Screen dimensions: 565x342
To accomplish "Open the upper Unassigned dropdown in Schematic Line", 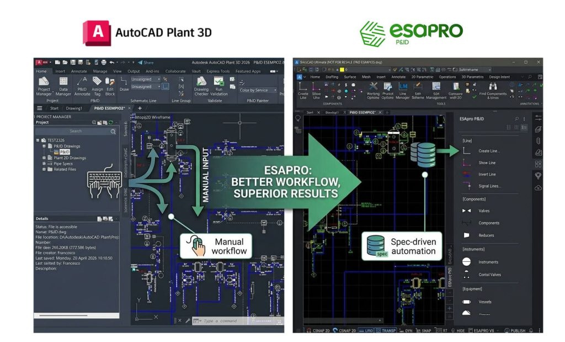I will pyautogui.click(x=146, y=79).
